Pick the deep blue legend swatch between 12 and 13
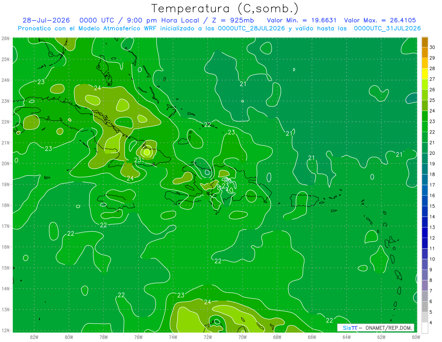Viewport: 442px width, 342px height. click(425, 232)
